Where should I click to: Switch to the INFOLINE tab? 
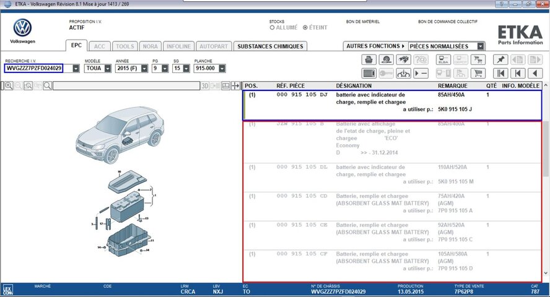[x=178, y=46]
